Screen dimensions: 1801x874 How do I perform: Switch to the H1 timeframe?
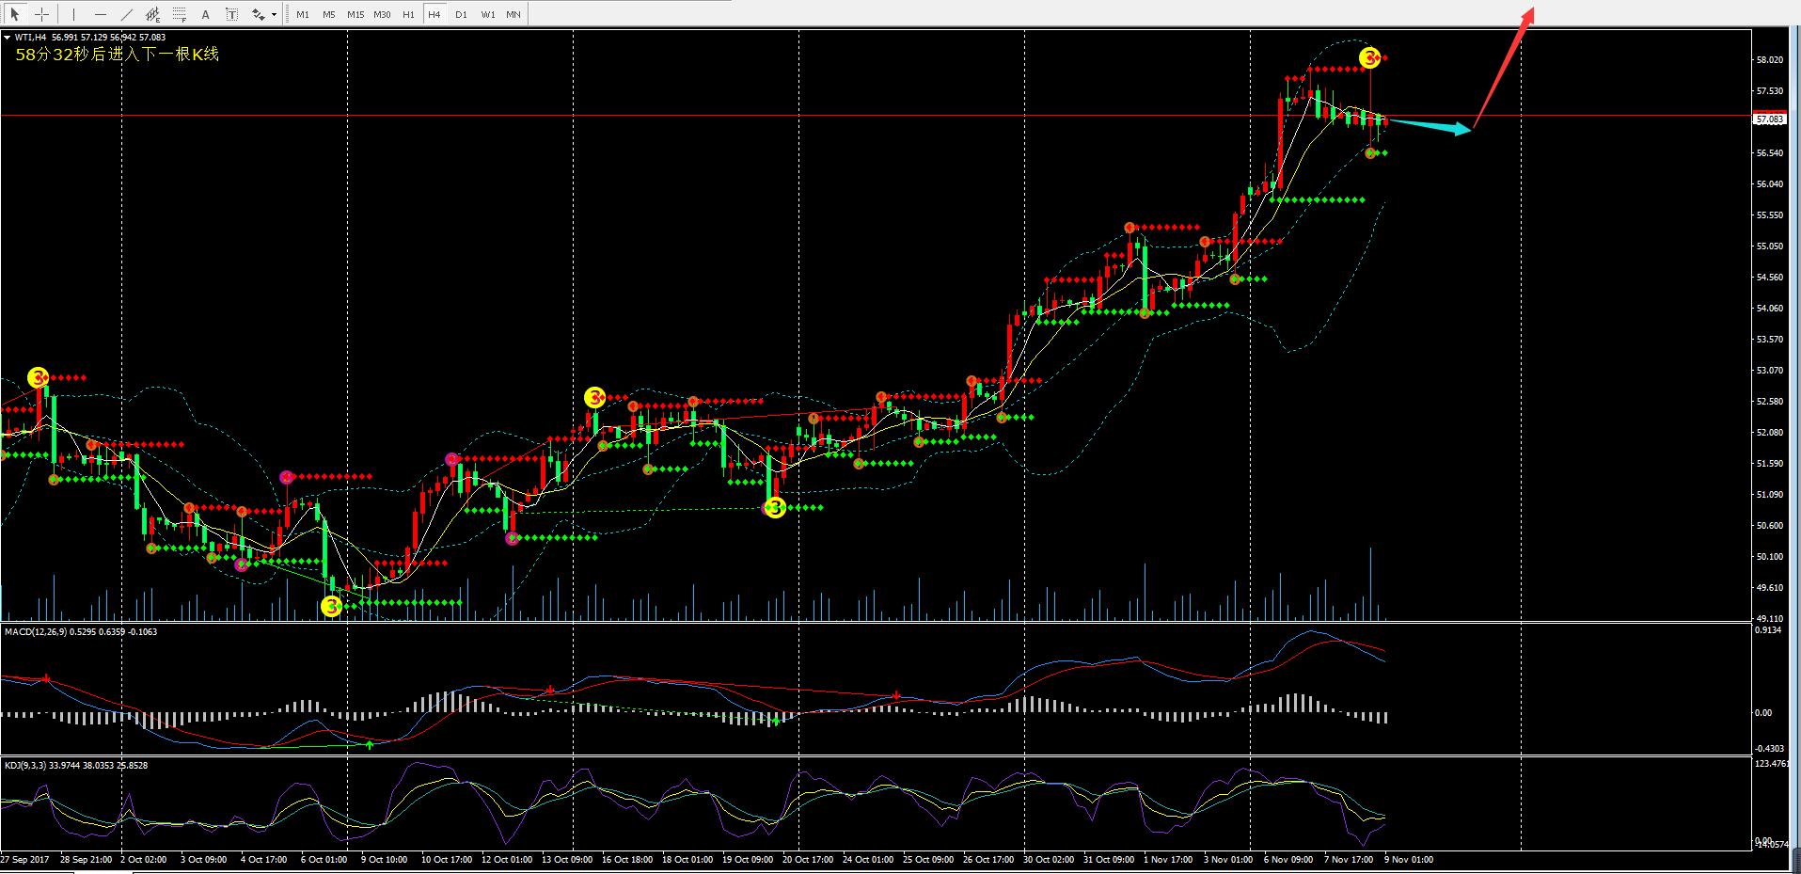pyautogui.click(x=408, y=14)
